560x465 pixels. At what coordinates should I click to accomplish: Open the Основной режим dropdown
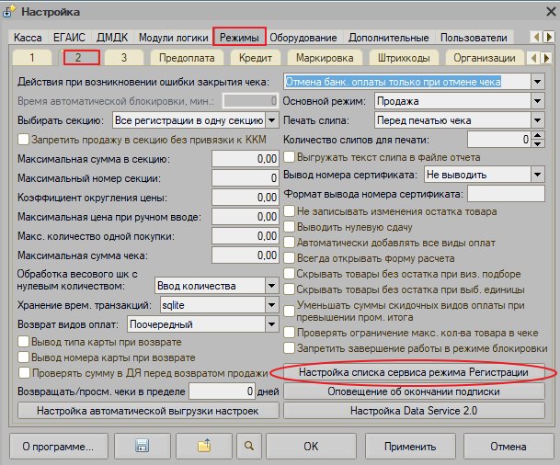538,101
